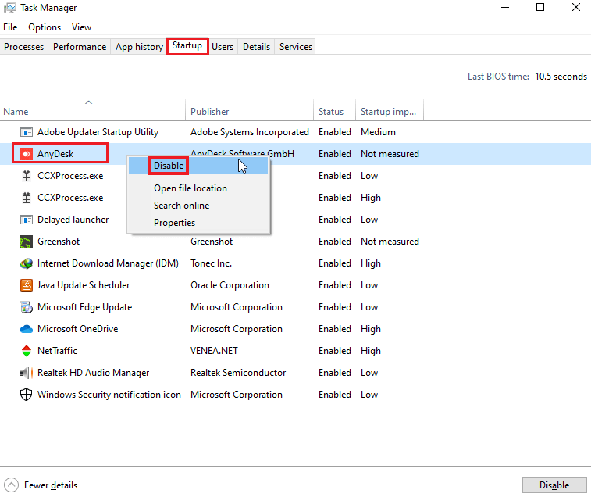Click the AnyDesk red icon
591x501 pixels.
27,154
